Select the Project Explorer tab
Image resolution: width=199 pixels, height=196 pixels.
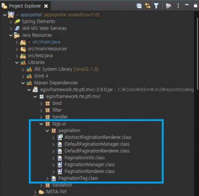[25, 6]
